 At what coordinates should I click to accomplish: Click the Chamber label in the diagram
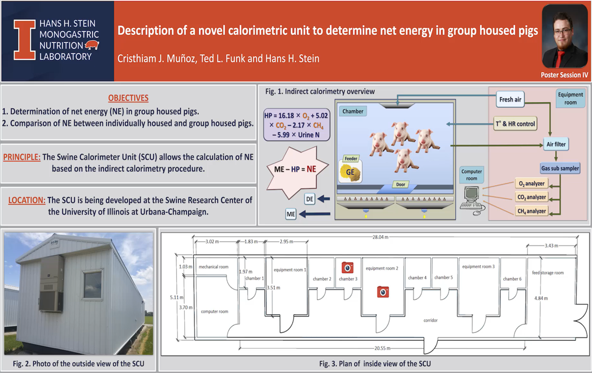pos(352,111)
